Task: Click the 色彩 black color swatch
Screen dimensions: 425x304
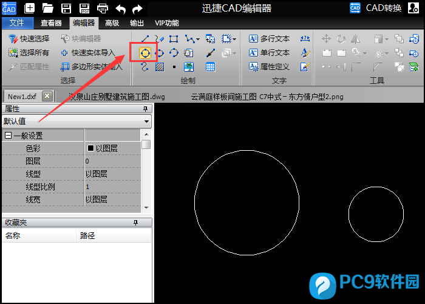Action: click(90, 148)
